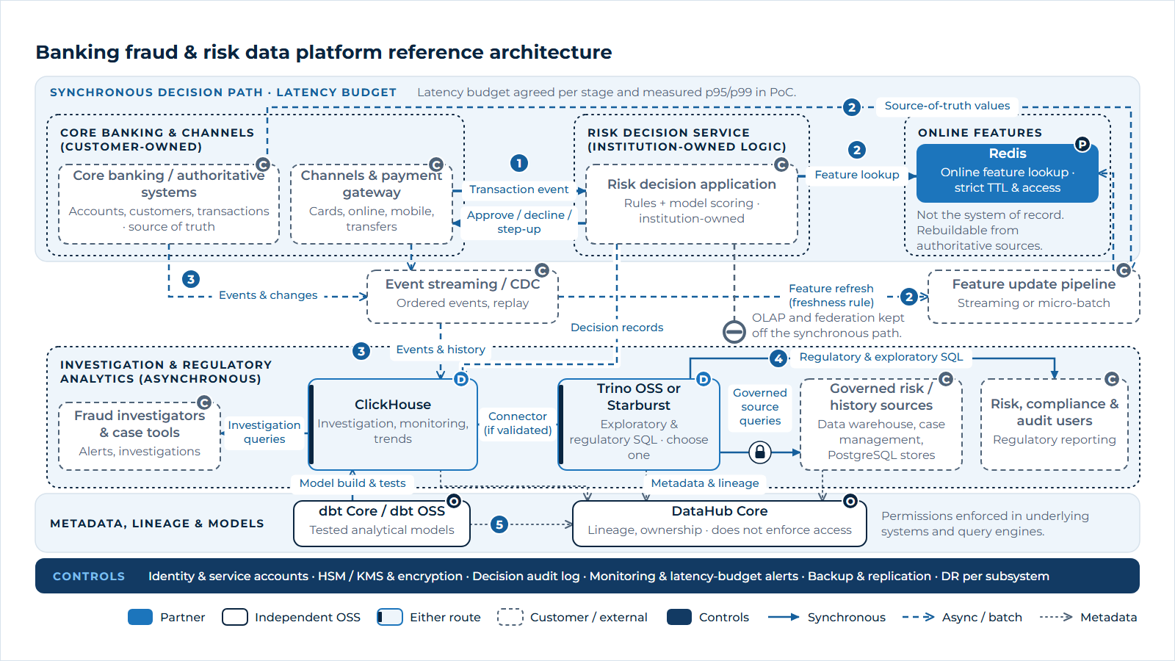Click step badge 4 beside Regulatory & exploratory SQL
Screen dimensions: 1175x661
click(778, 358)
